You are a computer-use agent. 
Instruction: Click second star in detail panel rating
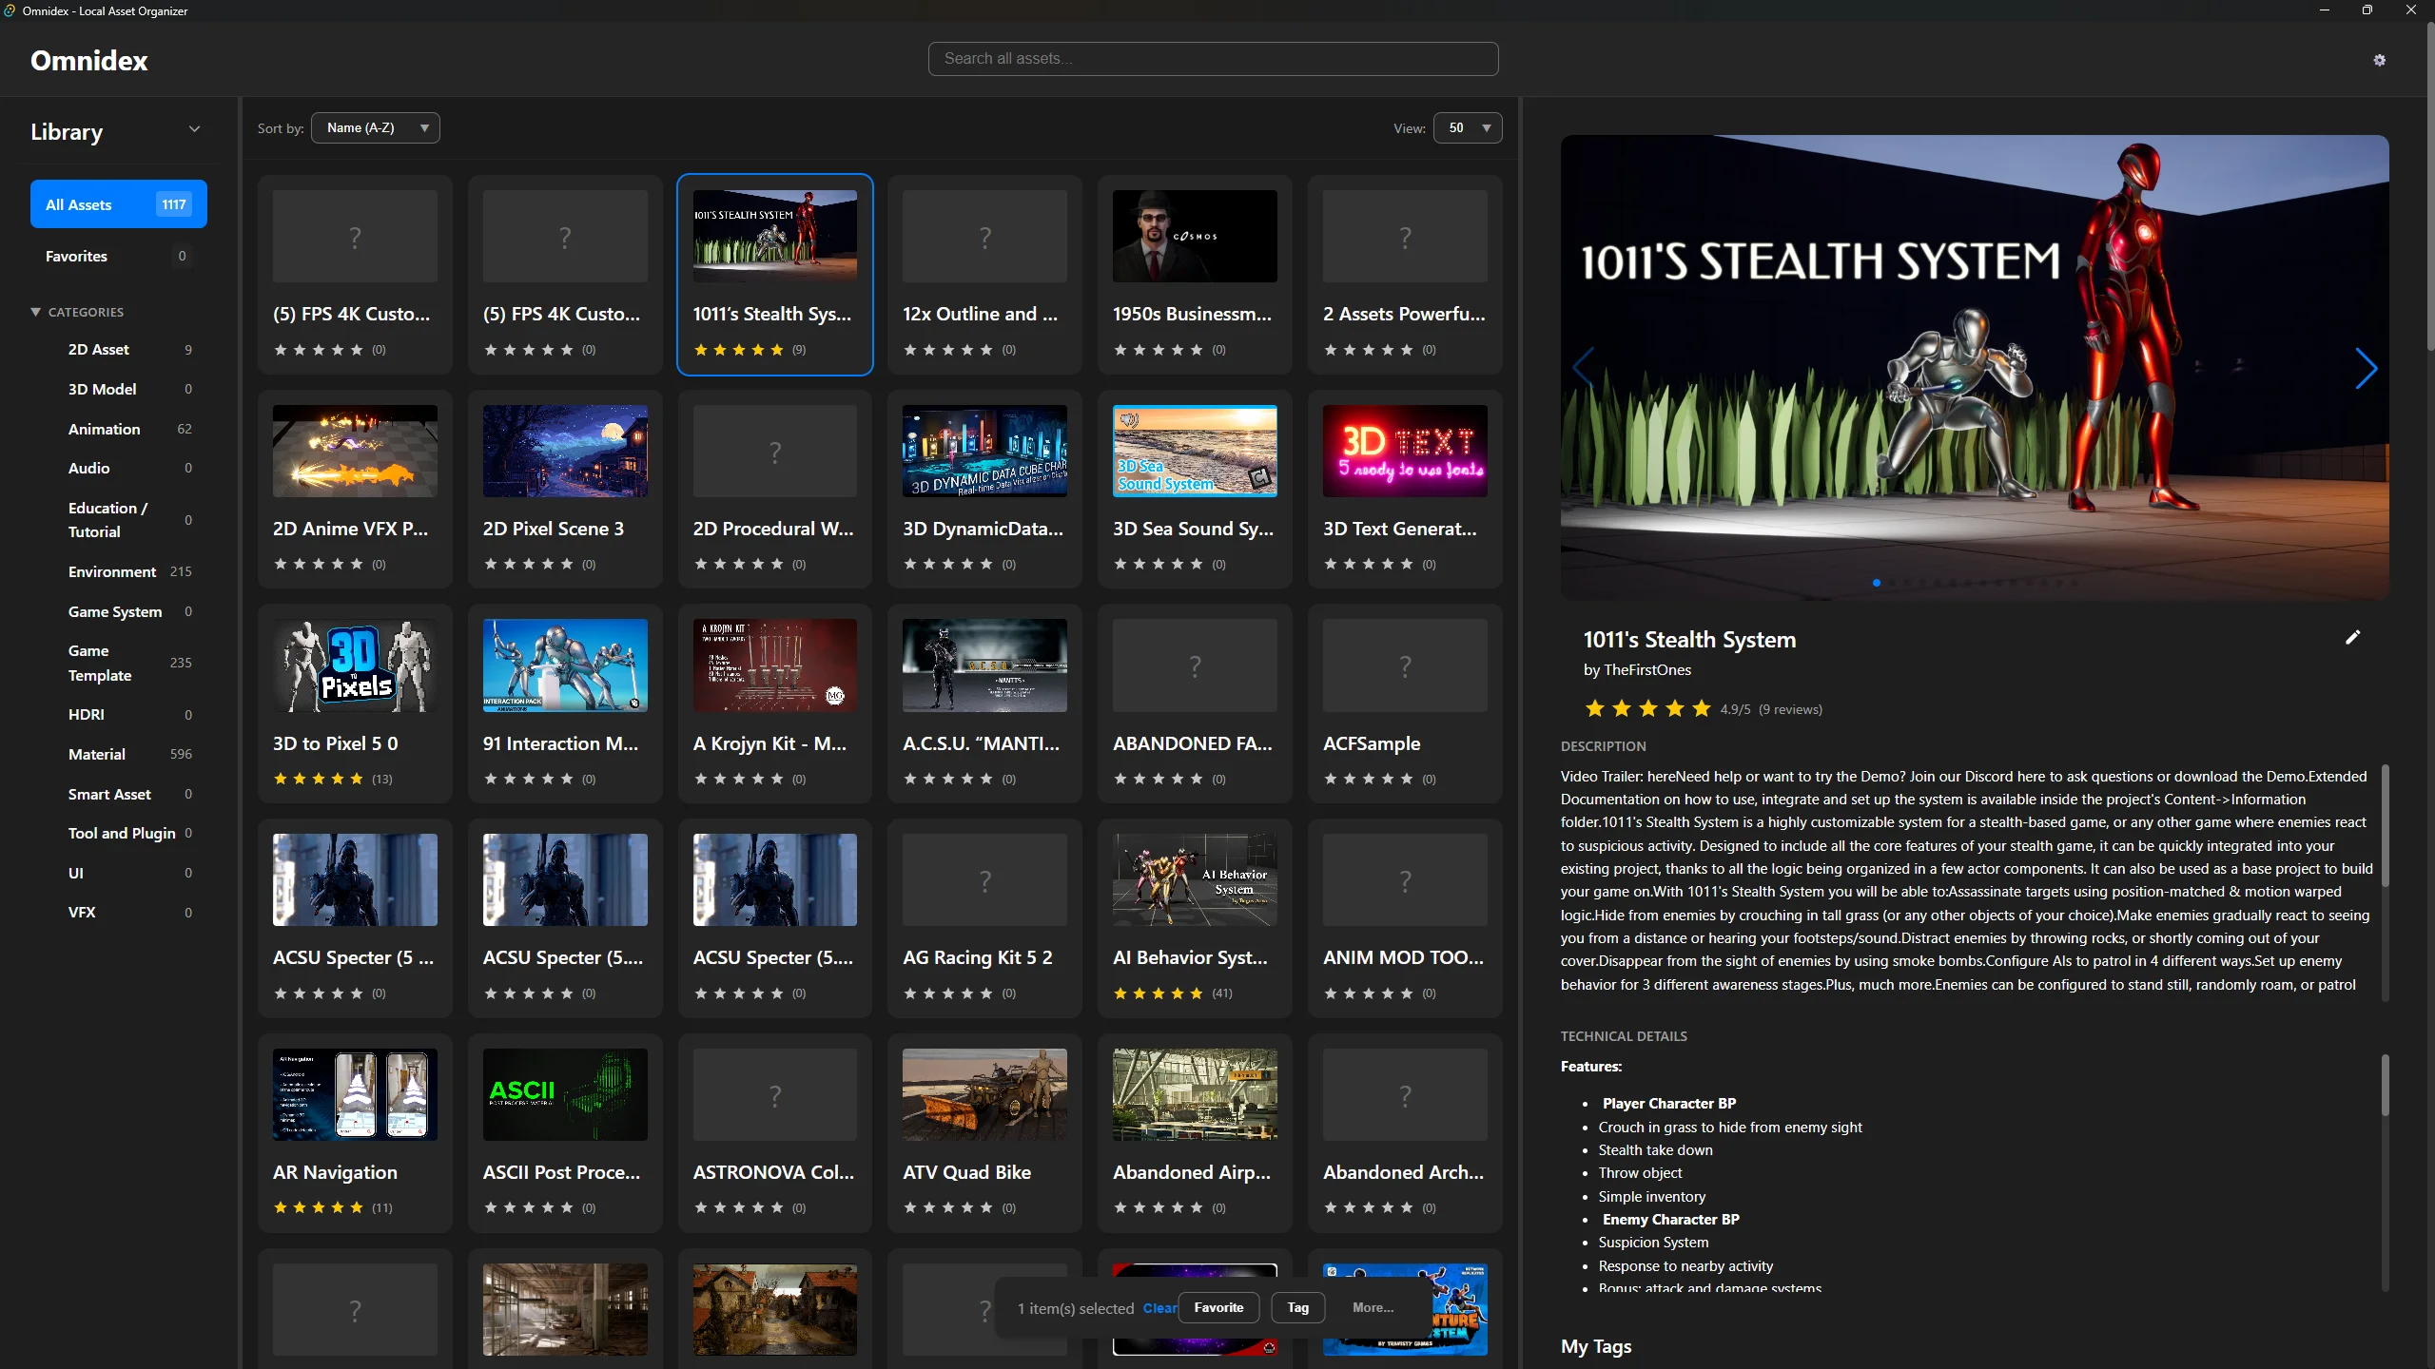pyautogui.click(x=1622, y=708)
